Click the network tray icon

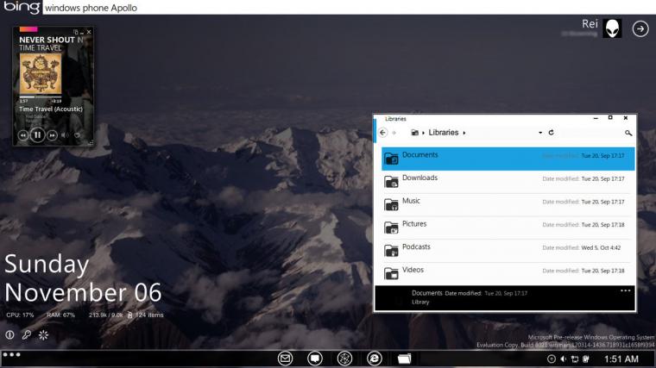575,359
